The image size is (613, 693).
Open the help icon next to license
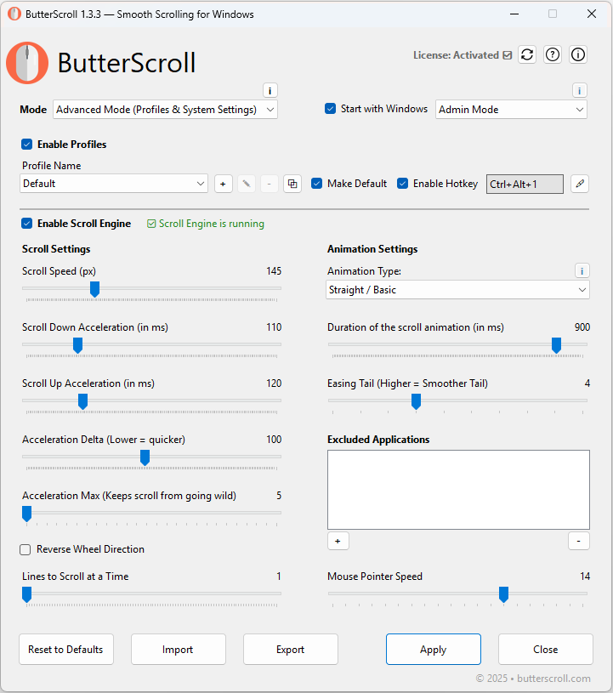click(553, 54)
